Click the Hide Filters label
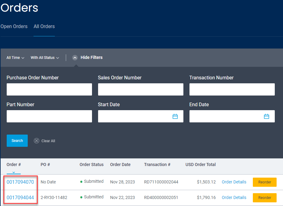This screenshot has height=206, width=283. coord(91,57)
